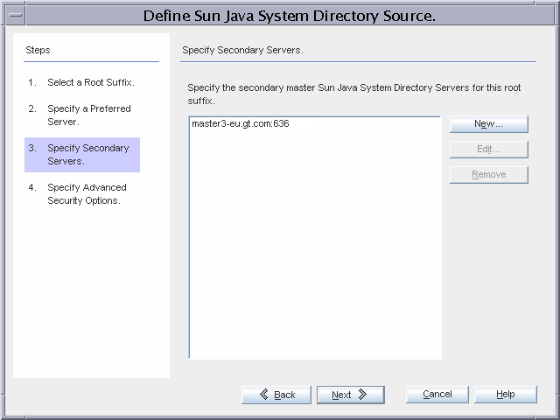Click the New... button
Image resolution: width=560 pixels, height=420 pixels.
[488, 124]
